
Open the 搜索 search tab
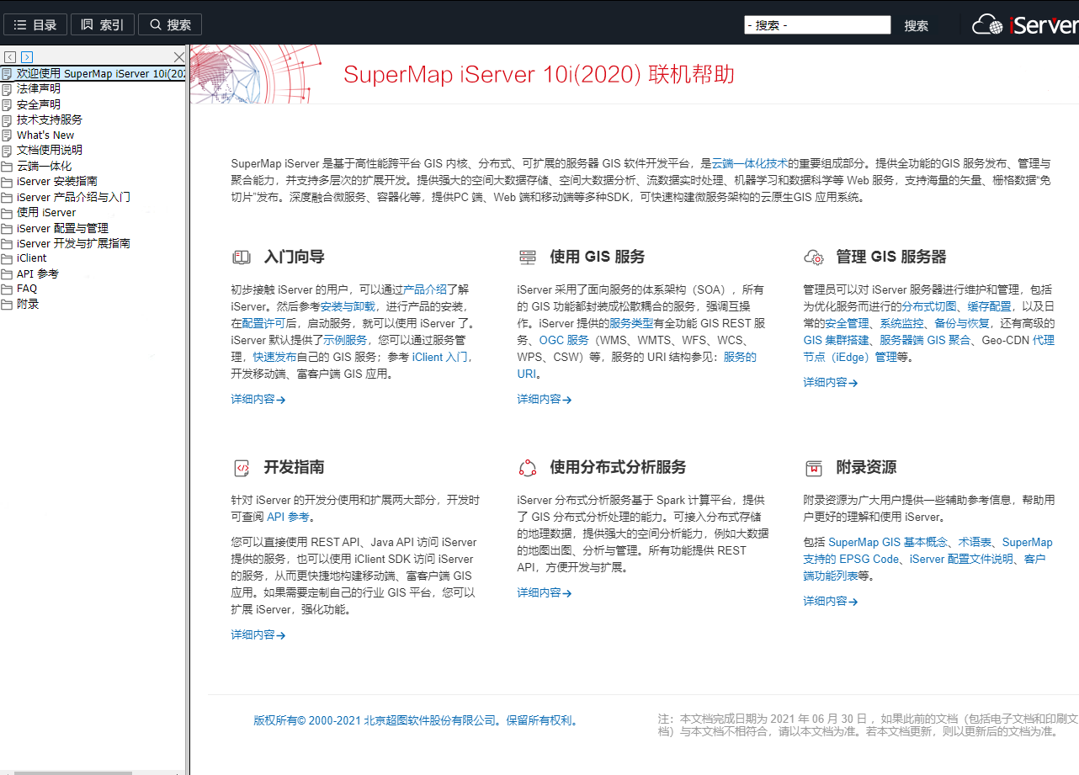pyautogui.click(x=170, y=25)
